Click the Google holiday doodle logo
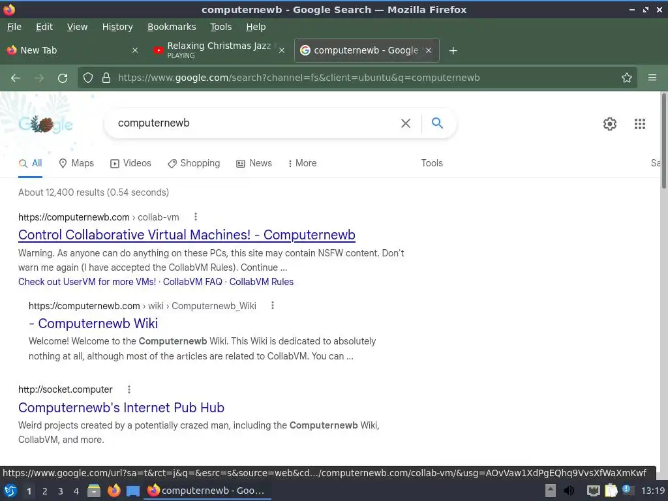The image size is (668, 501). pyautogui.click(x=46, y=125)
